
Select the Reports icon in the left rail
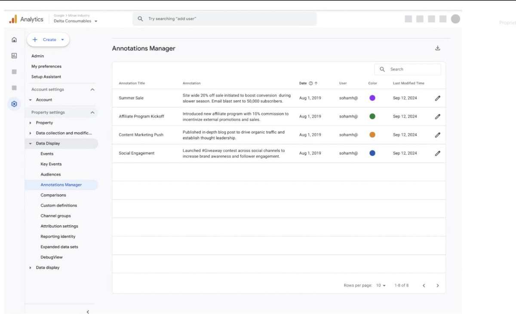[x=14, y=55]
